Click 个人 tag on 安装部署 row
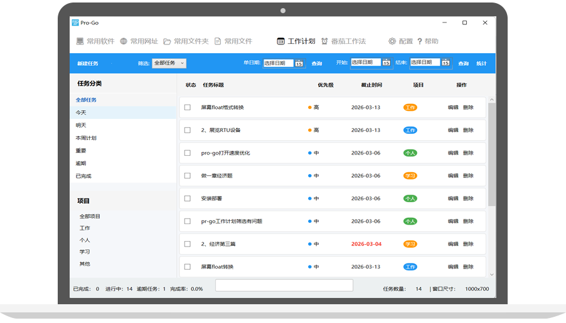The image size is (566, 323). coord(410,198)
